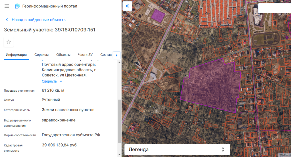The width and height of the screenshot is (291, 157).
Task: Open the Назад в найденные объекты link
Action: 39,20
